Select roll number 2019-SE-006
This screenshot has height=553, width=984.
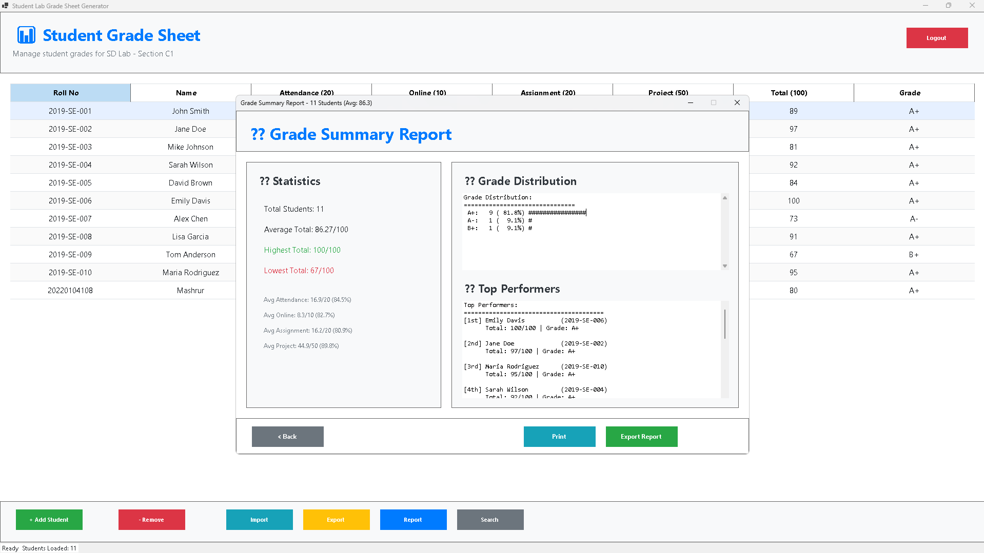click(70, 200)
